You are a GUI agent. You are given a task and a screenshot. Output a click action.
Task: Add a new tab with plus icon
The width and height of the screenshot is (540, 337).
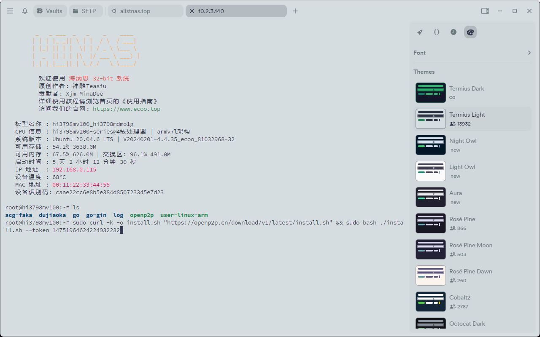pyautogui.click(x=295, y=11)
